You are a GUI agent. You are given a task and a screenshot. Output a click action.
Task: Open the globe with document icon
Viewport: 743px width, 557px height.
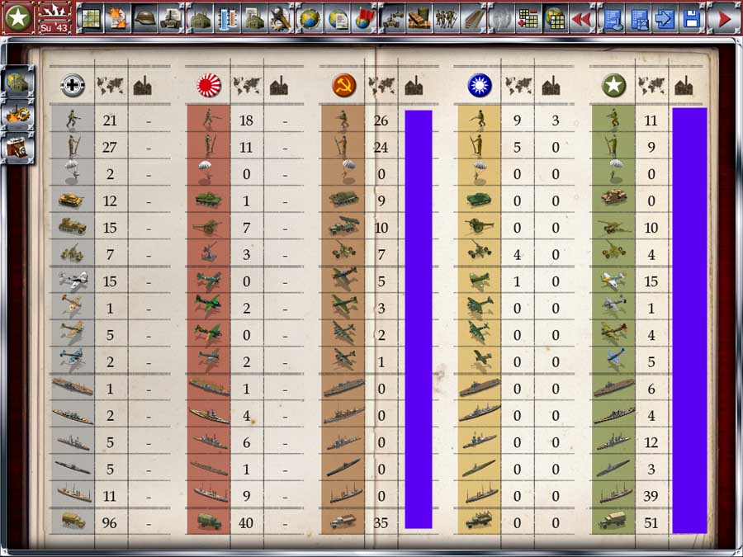coord(338,18)
